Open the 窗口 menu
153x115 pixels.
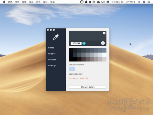pyautogui.click(x=45, y=2)
